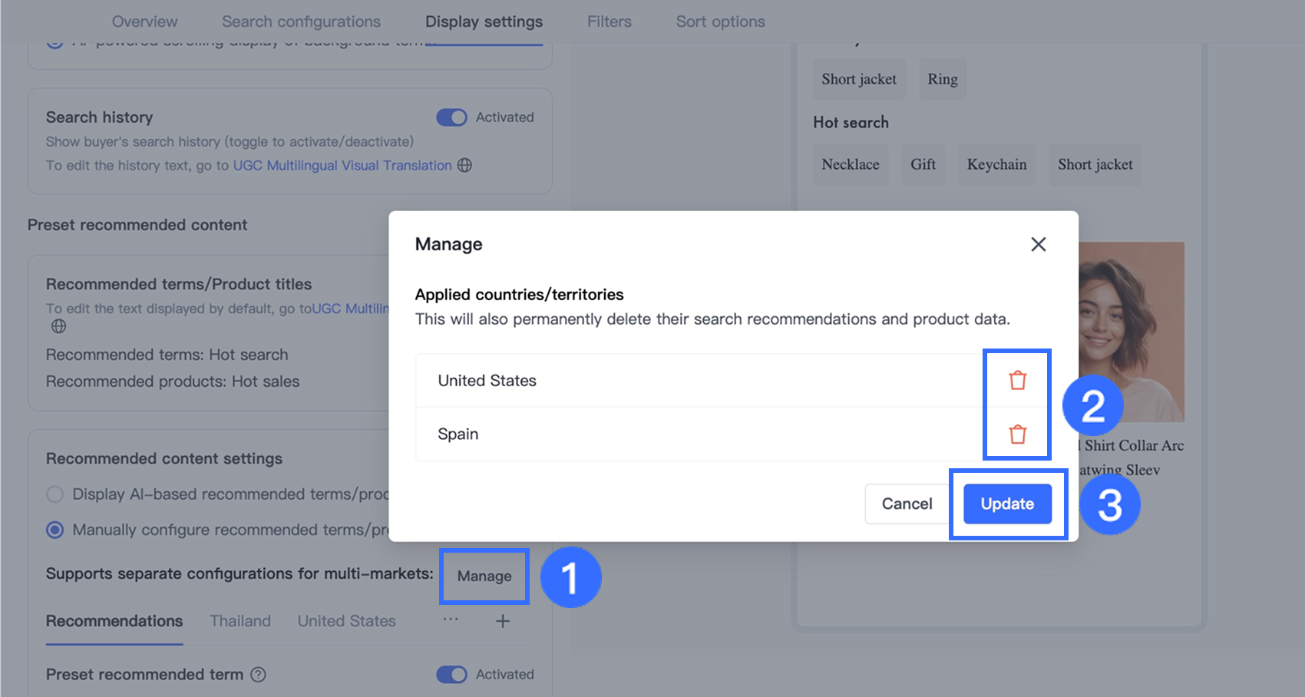Image resolution: width=1305 pixels, height=697 pixels.
Task: Close the Manage dialog with X
Action: [x=1038, y=244]
